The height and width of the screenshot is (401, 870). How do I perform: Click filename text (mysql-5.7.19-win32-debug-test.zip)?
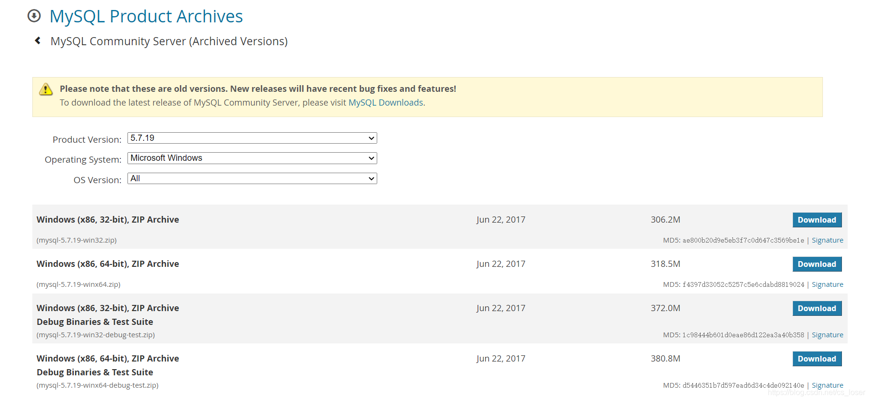click(96, 335)
